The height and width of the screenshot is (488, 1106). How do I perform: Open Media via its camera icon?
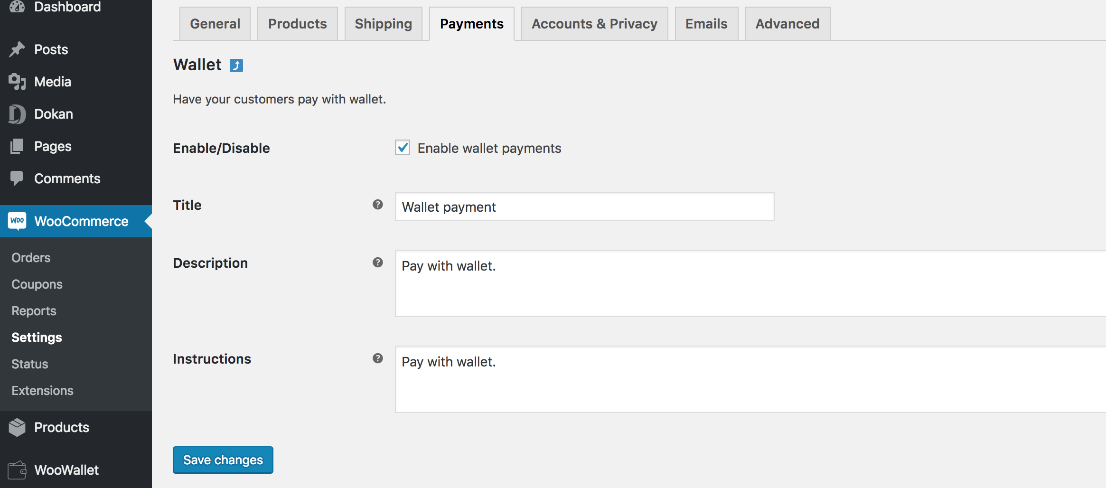click(17, 82)
